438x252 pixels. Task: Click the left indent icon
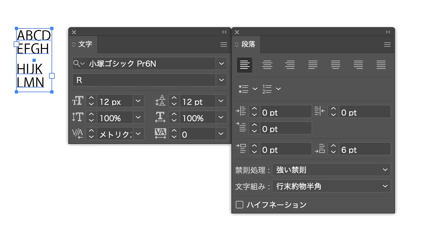(x=241, y=111)
